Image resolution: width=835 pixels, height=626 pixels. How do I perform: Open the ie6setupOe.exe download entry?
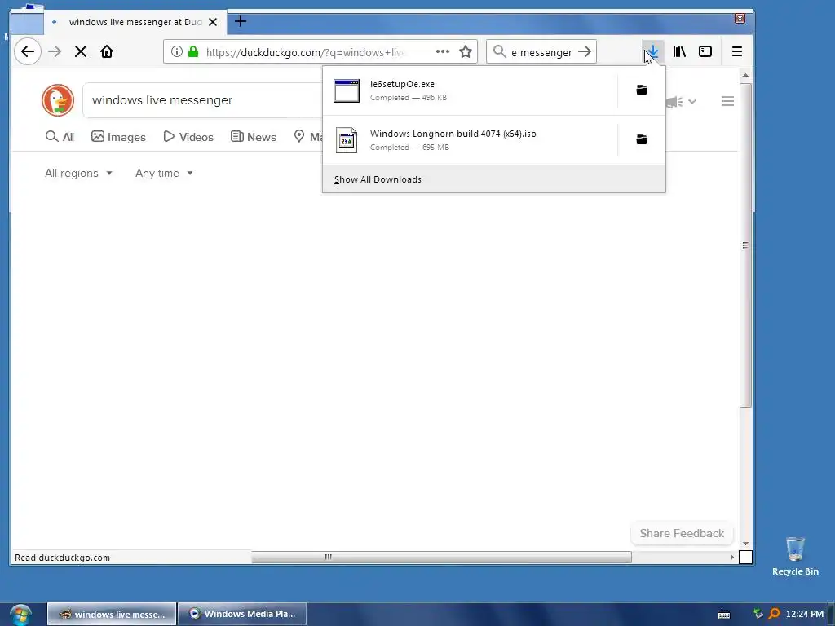pyautogui.click(x=471, y=90)
